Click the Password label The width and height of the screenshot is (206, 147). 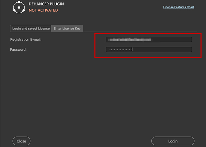click(x=18, y=50)
